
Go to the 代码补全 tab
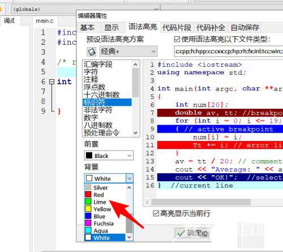click(x=211, y=28)
